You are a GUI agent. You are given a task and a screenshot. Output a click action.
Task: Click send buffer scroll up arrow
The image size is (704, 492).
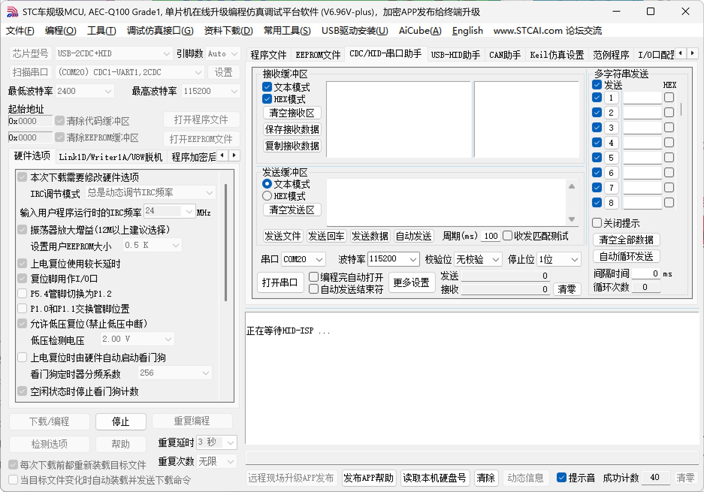point(572,186)
